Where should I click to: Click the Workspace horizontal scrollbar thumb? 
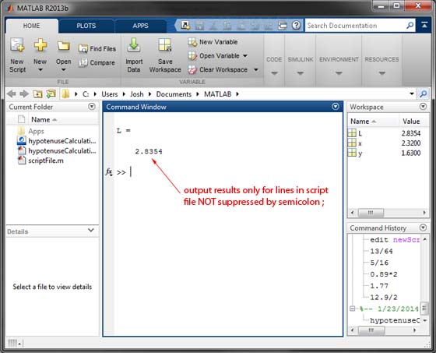(371, 213)
